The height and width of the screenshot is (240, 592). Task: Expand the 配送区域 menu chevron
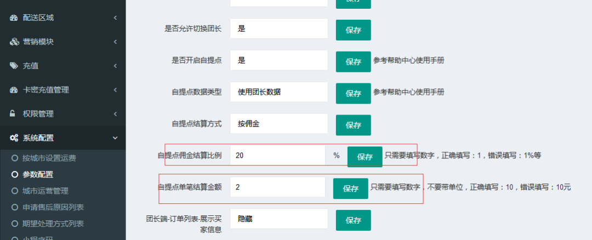(116, 18)
